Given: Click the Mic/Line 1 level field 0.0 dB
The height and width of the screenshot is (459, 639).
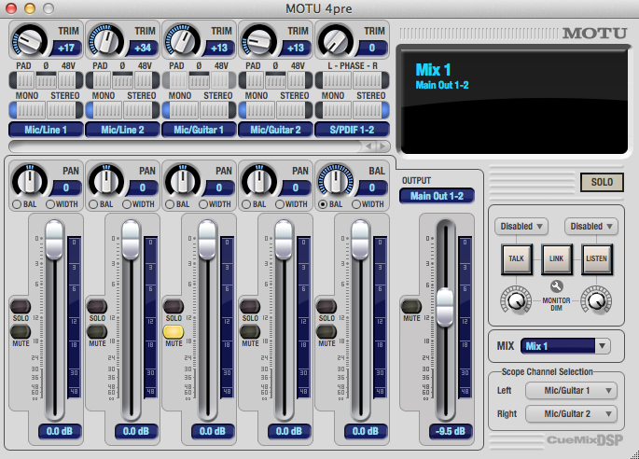Looking at the screenshot, I should [60, 431].
